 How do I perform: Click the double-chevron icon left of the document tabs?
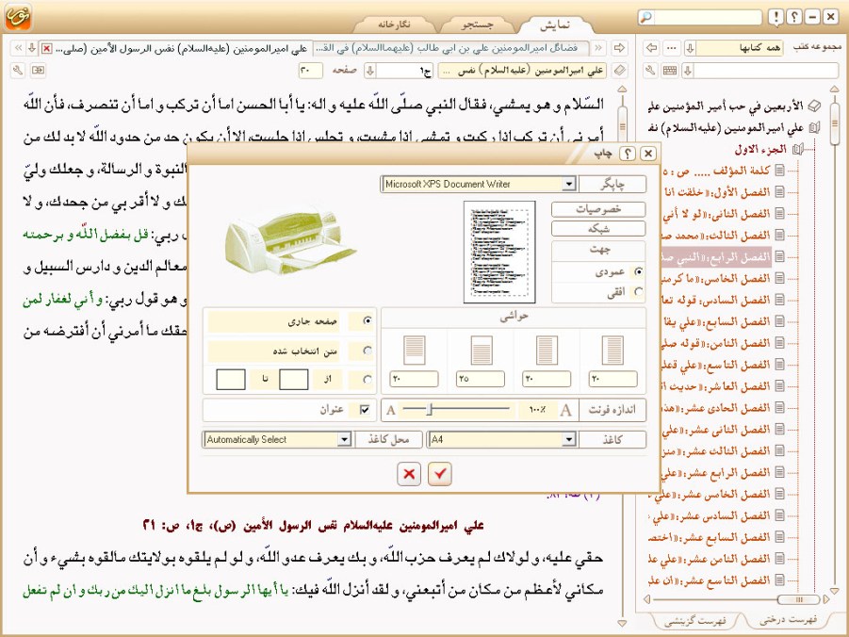pos(19,48)
